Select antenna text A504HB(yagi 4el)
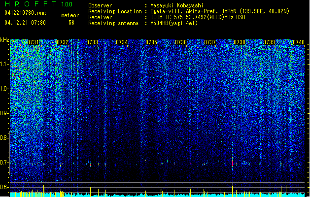Viewport: 310px width, 197px height. click(174, 23)
